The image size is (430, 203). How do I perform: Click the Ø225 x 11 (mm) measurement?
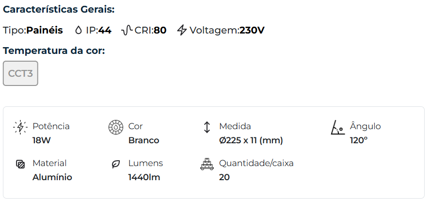coord(251,140)
